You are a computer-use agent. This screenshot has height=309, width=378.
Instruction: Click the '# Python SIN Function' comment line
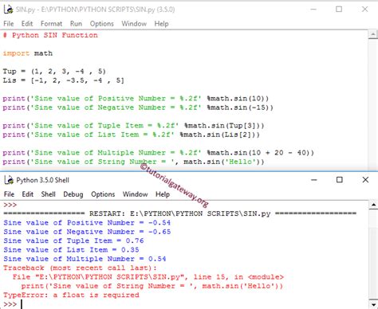coord(50,35)
